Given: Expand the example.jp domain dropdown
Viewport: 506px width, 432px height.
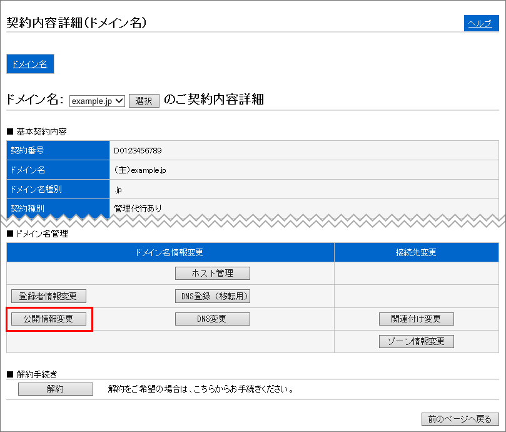Looking at the screenshot, I should (x=97, y=101).
